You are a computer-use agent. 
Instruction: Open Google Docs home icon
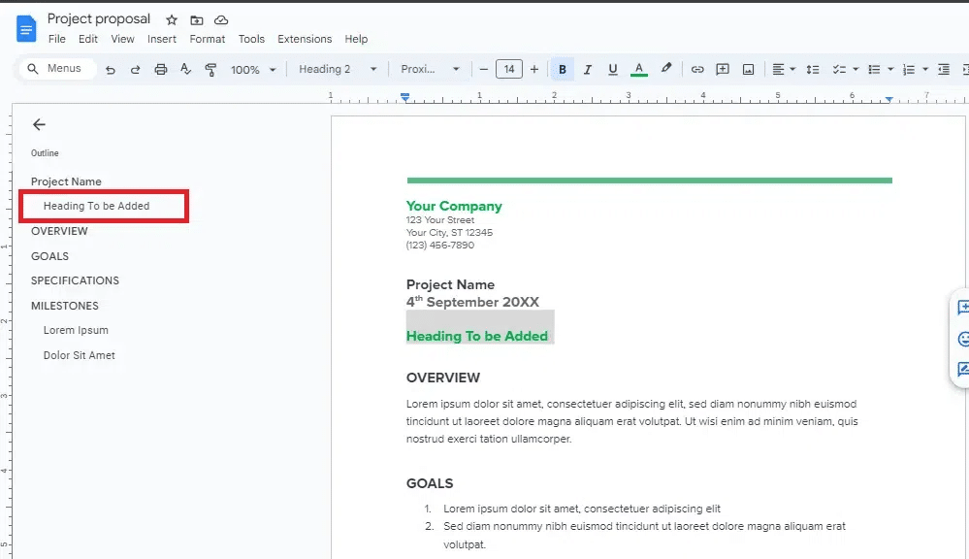26,29
